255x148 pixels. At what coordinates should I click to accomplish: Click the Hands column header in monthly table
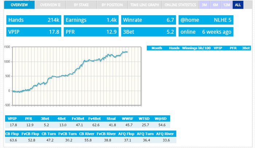[174, 48]
